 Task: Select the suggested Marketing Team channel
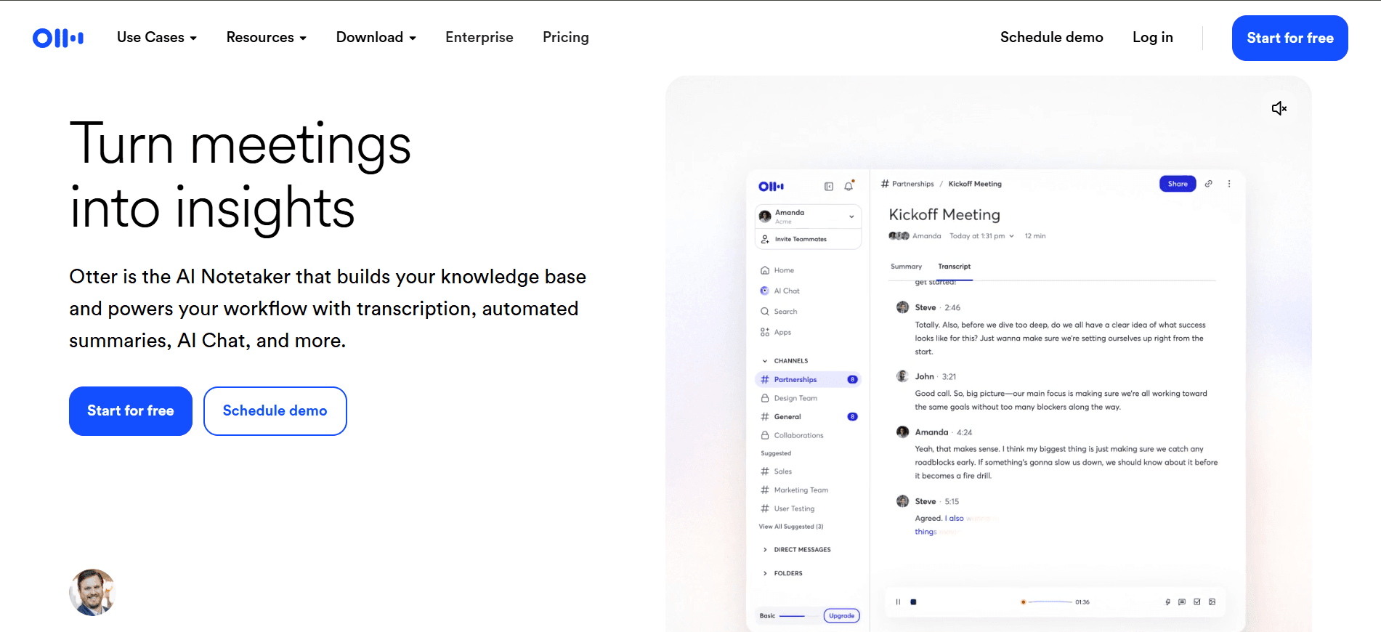tap(794, 490)
